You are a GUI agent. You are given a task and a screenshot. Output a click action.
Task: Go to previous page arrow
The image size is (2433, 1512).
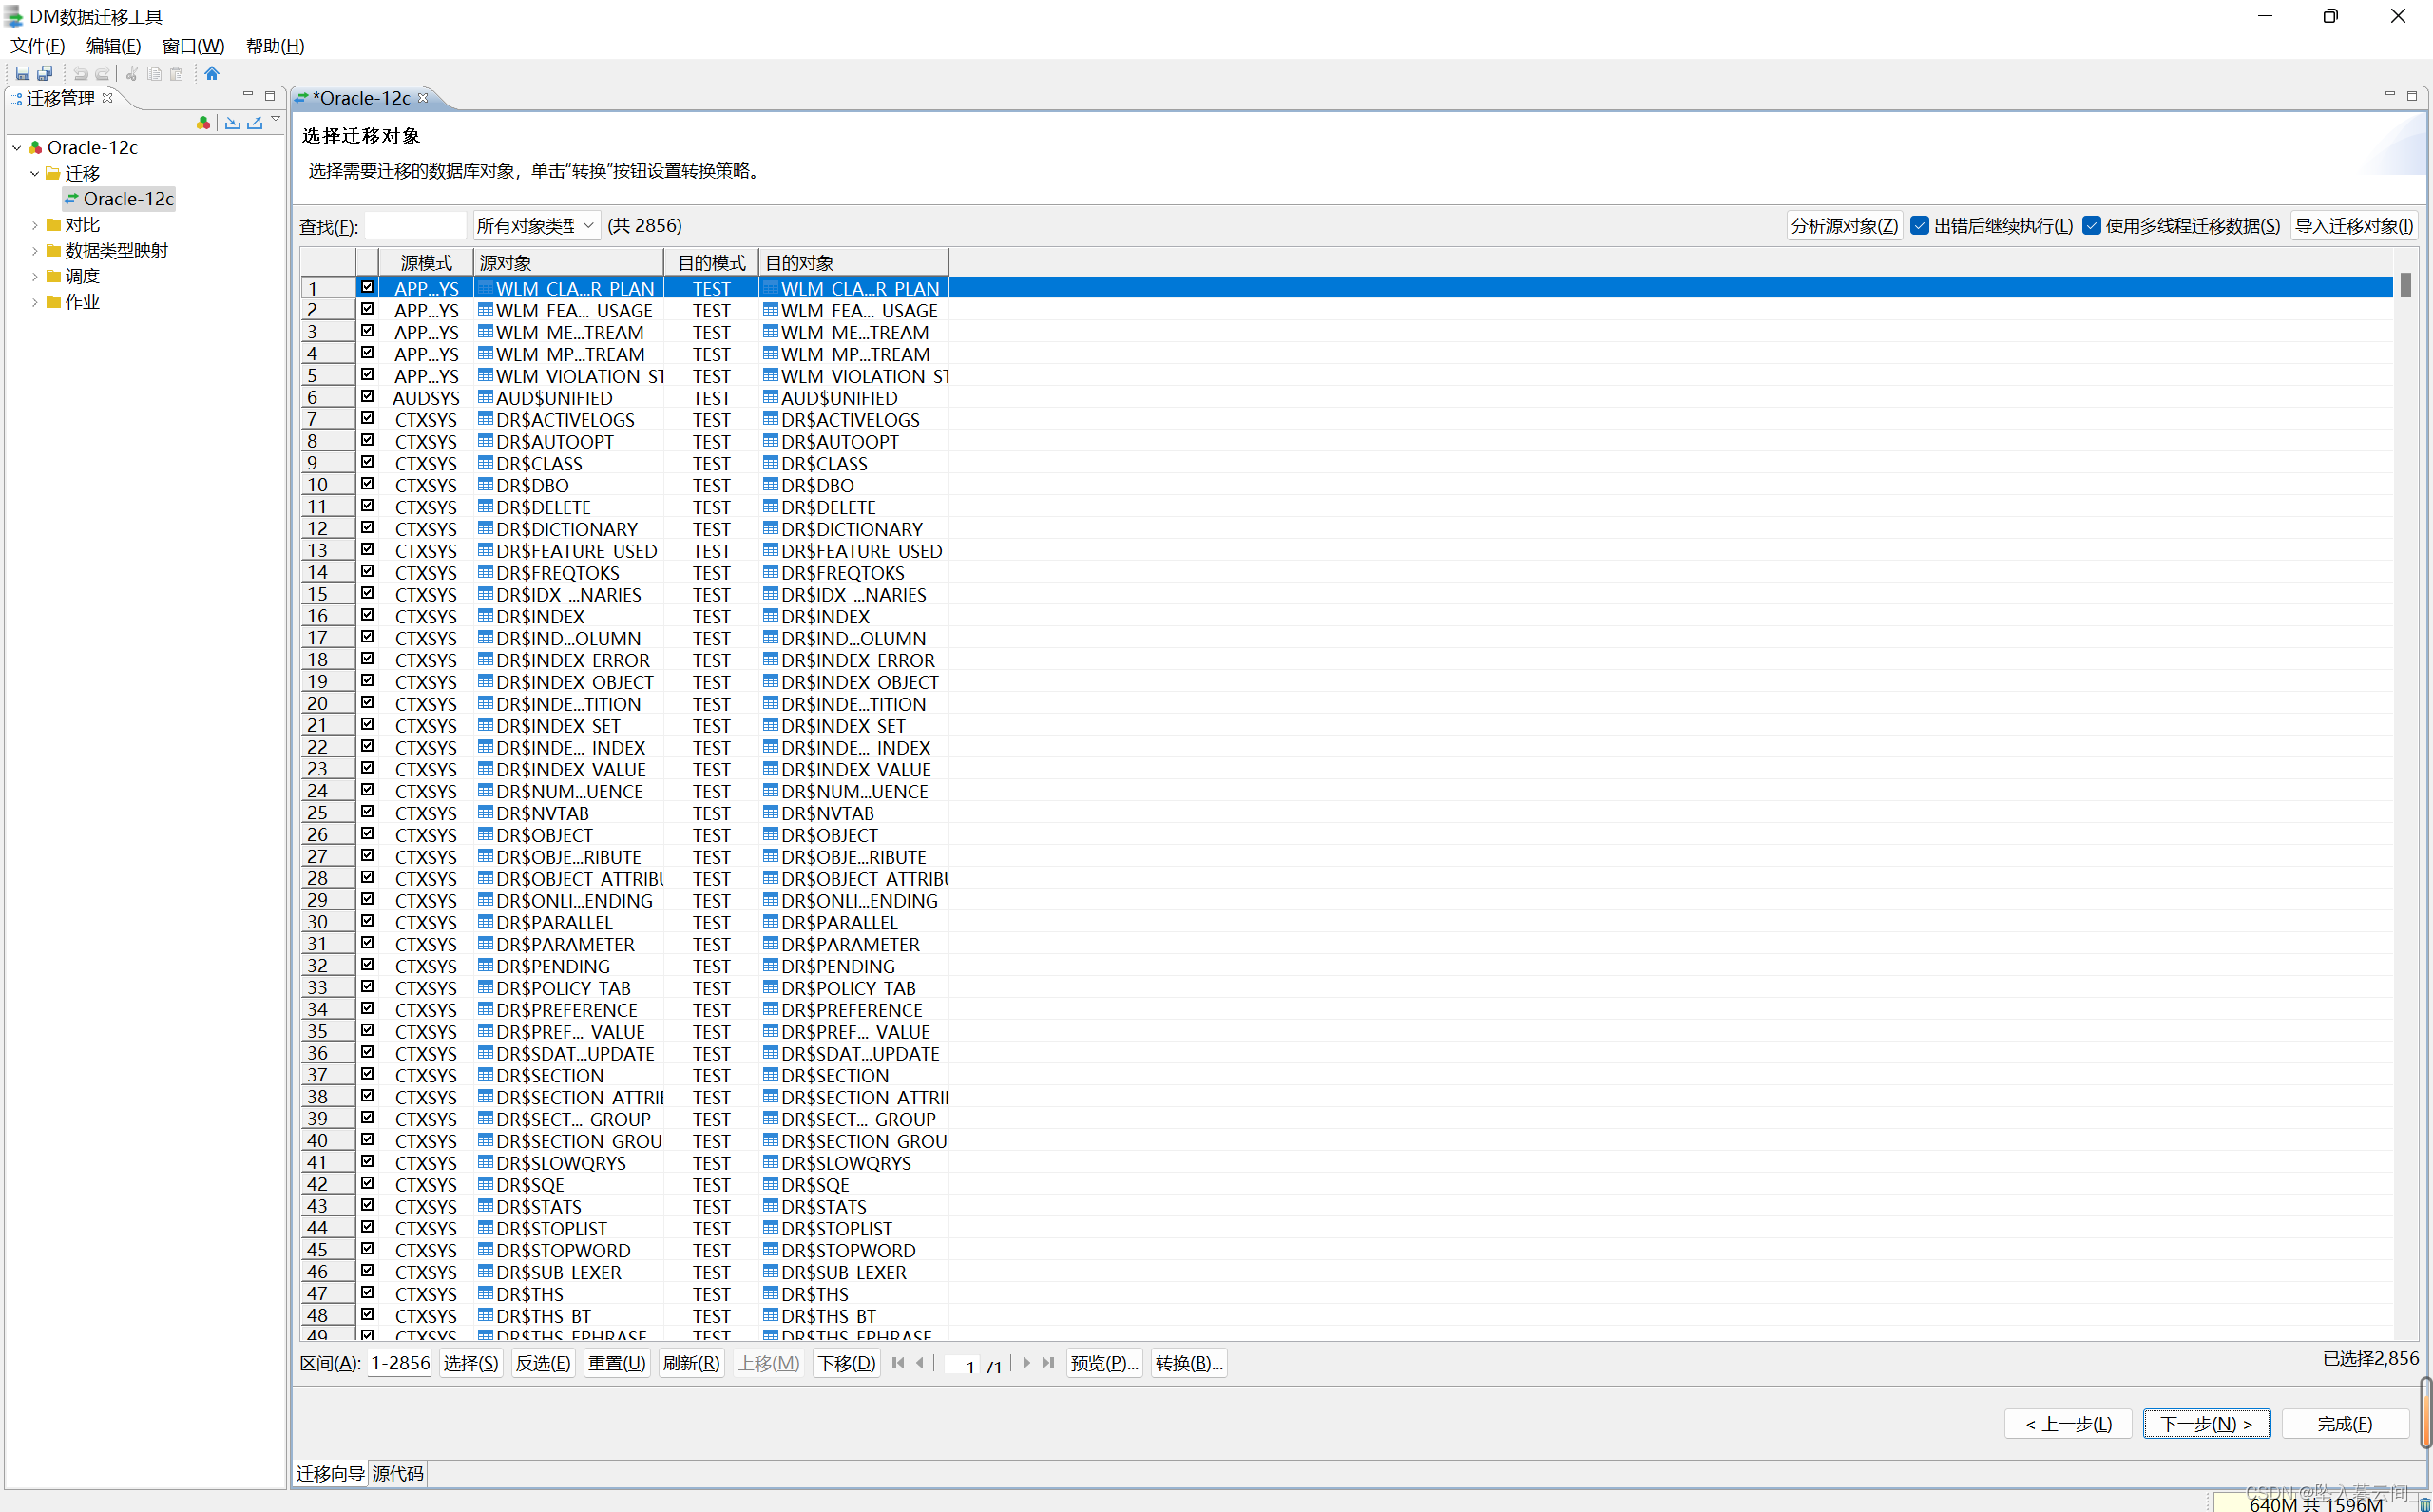tap(920, 1362)
